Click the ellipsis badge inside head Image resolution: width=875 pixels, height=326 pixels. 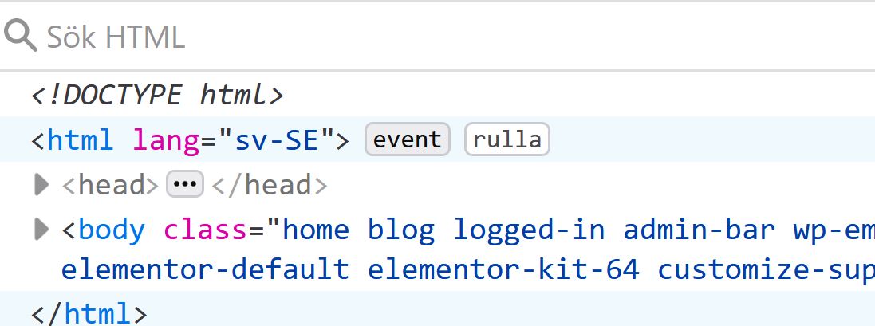(x=185, y=185)
